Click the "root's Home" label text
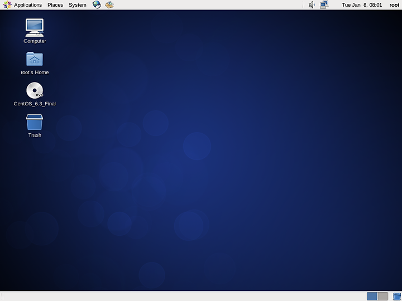 point(35,72)
